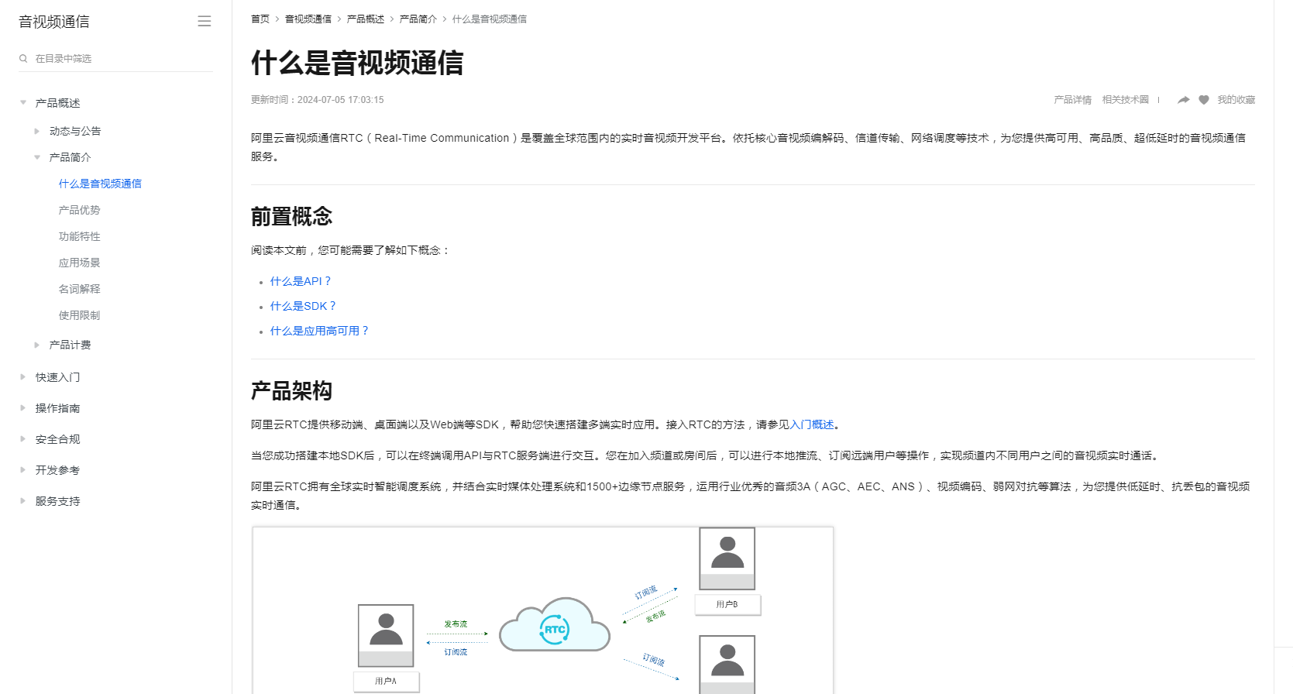This screenshot has width=1293, height=694.
Task: Expand the 安全合规 section
Action: [x=23, y=439]
